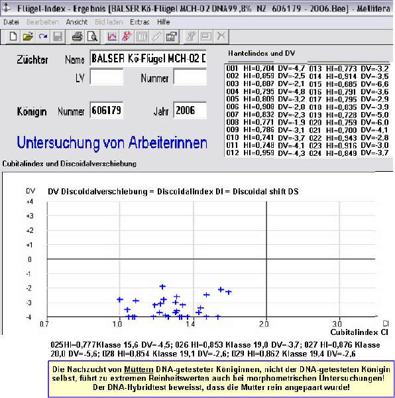
Task: Click the Cubitalindex und Discoidalverschiebung label
Action: pos(69,164)
